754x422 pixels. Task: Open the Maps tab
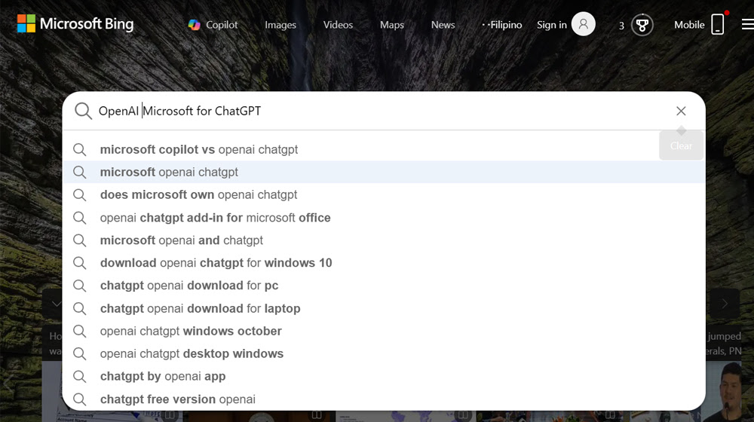[x=392, y=25]
